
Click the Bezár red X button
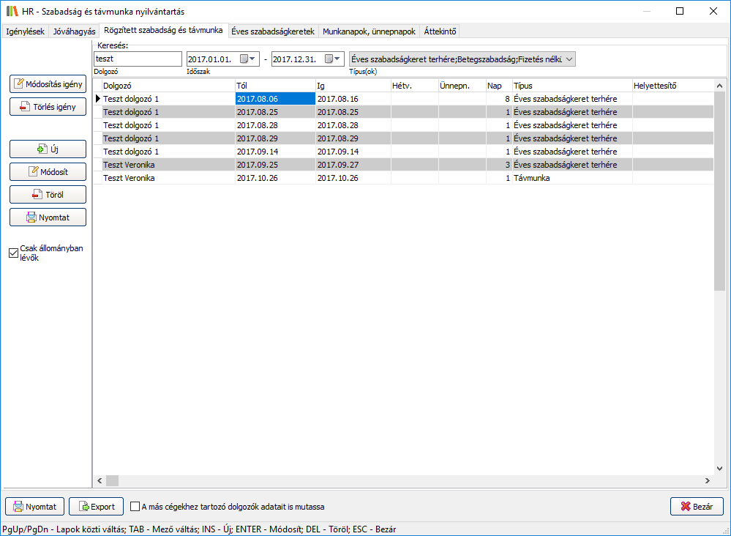pyautogui.click(x=697, y=506)
